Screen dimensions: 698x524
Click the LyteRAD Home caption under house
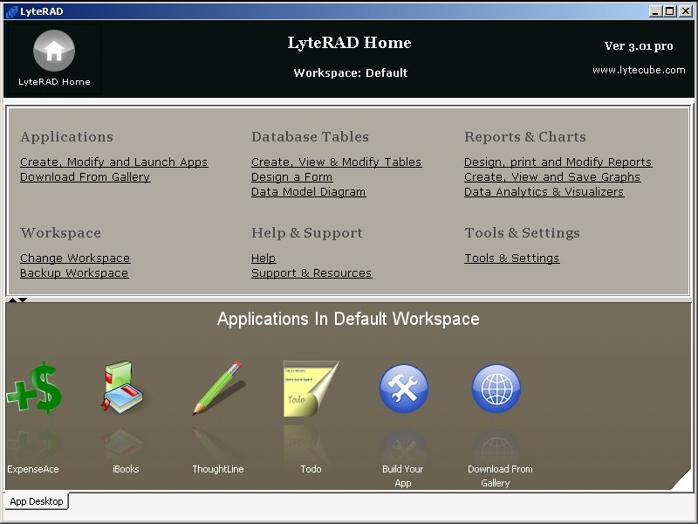[x=54, y=81]
